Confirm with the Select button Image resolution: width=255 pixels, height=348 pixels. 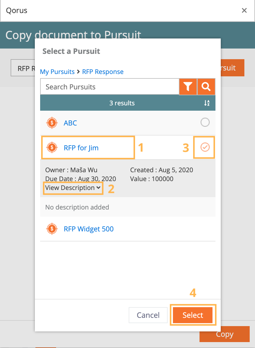[193, 315]
